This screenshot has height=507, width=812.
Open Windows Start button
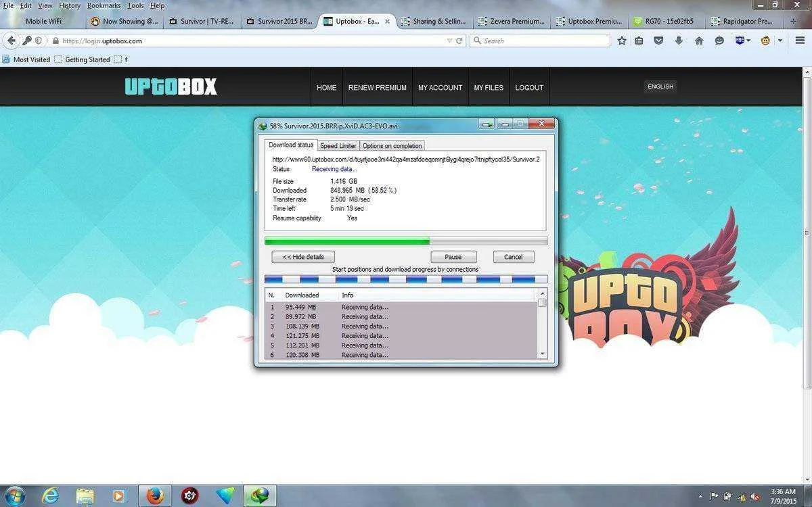click(x=15, y=496)
